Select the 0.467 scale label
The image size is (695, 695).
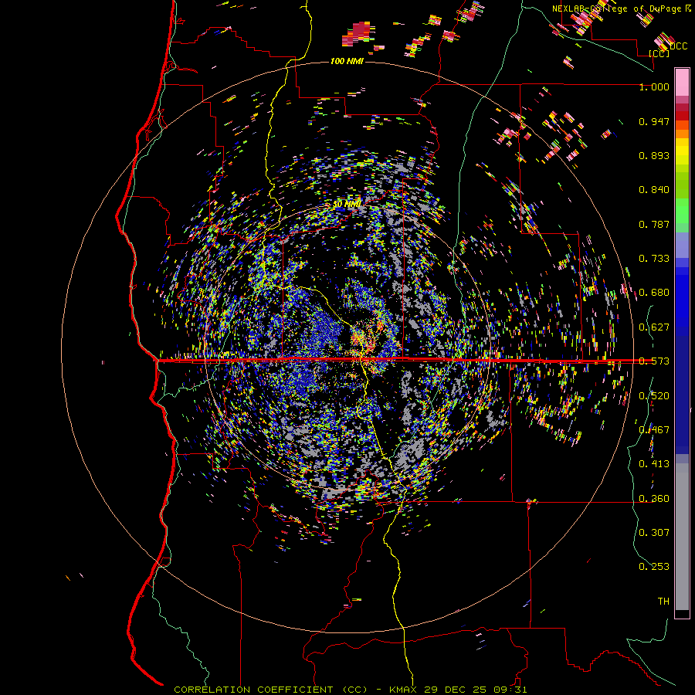click(654, 430)
